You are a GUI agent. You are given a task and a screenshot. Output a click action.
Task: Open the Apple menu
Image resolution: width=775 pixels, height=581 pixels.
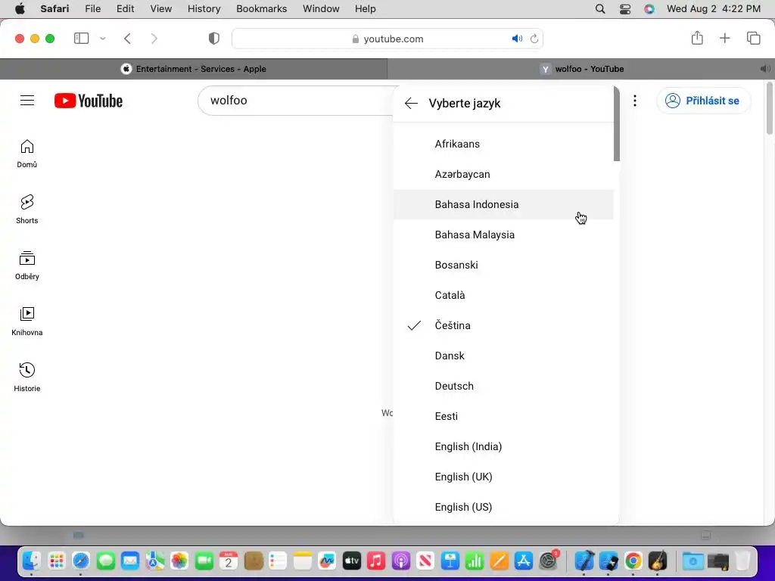coord(20,8)
